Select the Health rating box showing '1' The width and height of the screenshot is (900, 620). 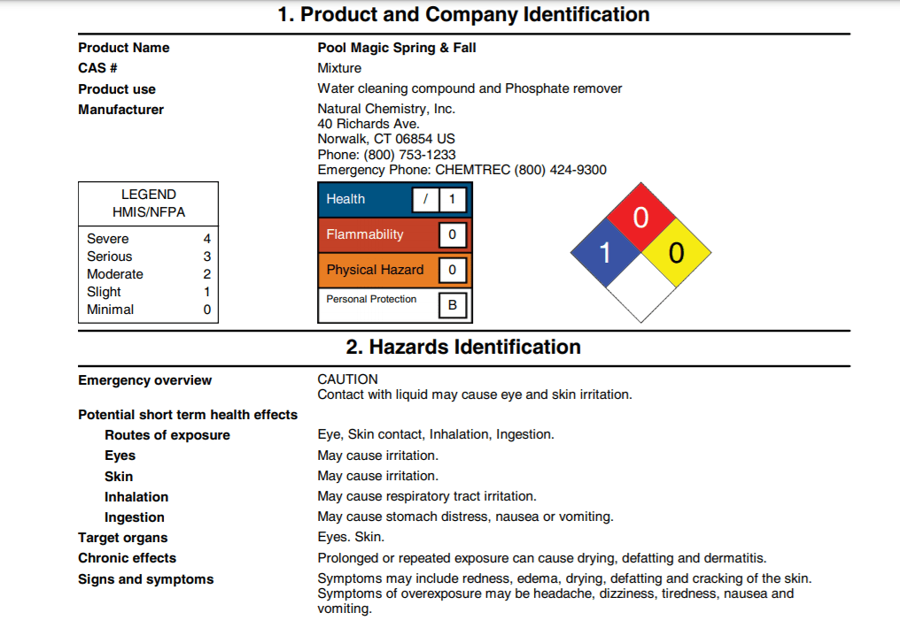pyautogui.click(x=453, y=199)
